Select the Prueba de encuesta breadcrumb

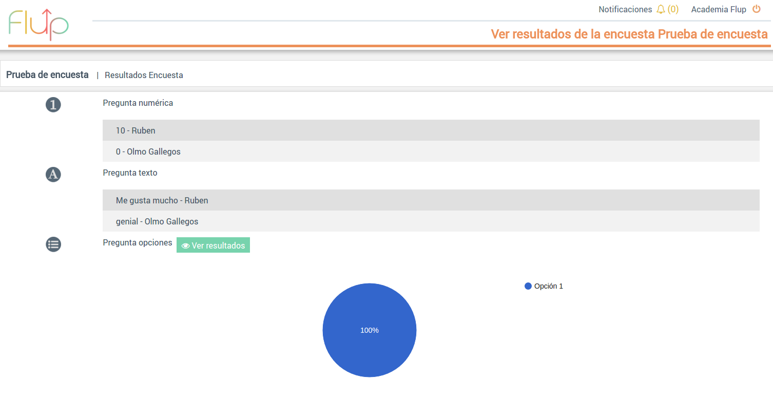47,74
